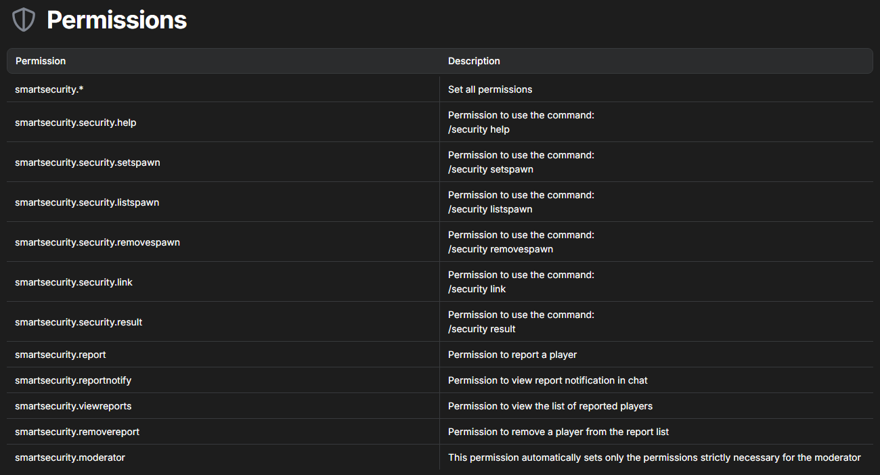Click the 'Set all permissions' description
The image size is (880, 475).
tap(490, 89)
